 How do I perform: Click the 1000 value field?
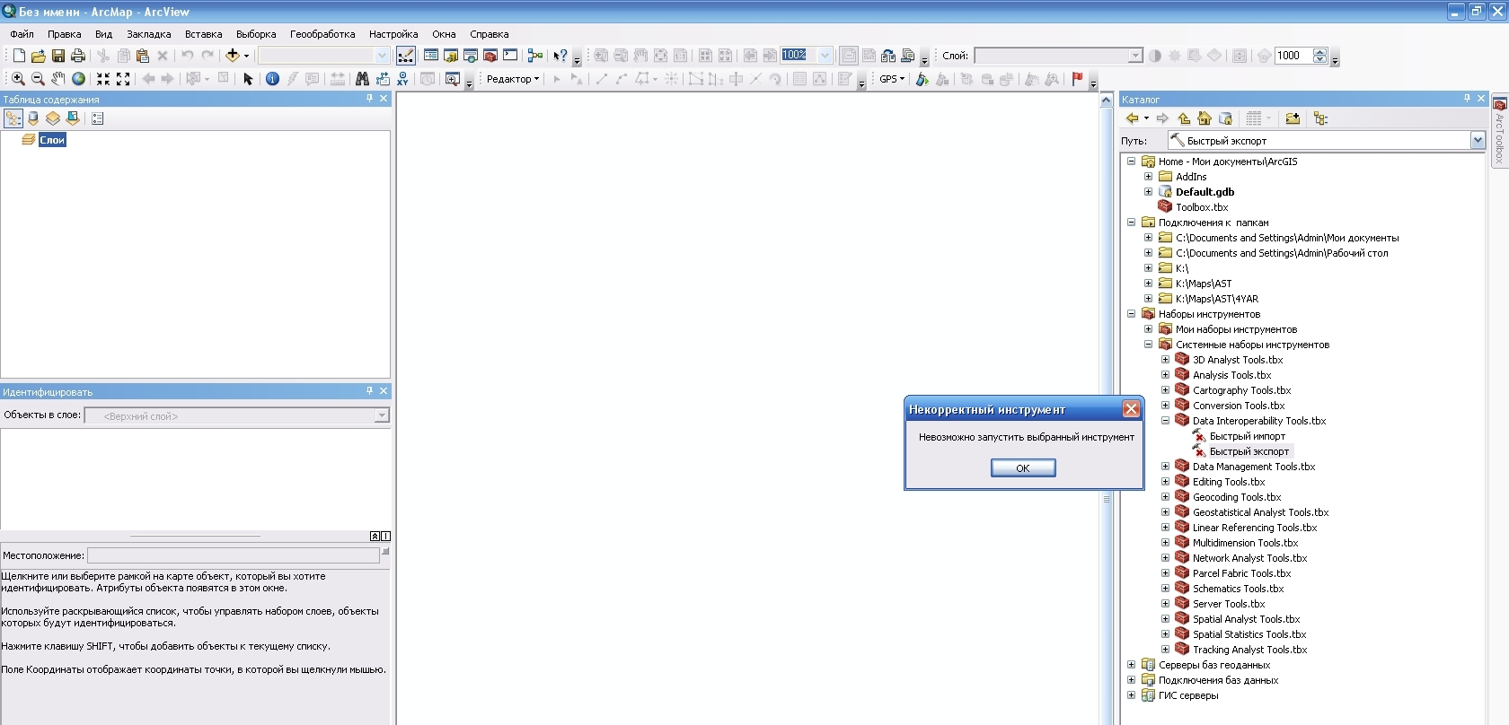(1293, 56)
